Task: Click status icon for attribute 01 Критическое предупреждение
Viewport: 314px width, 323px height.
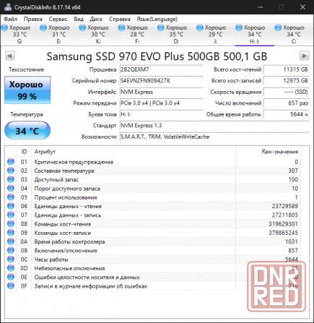Action: 11,162
